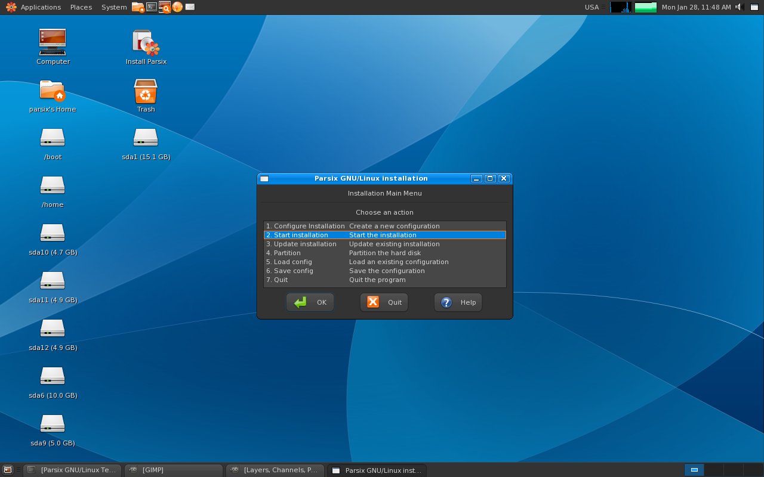Close the Parsix installation window
The width and height of the screenshot is (764, 477).
point(504,178)
